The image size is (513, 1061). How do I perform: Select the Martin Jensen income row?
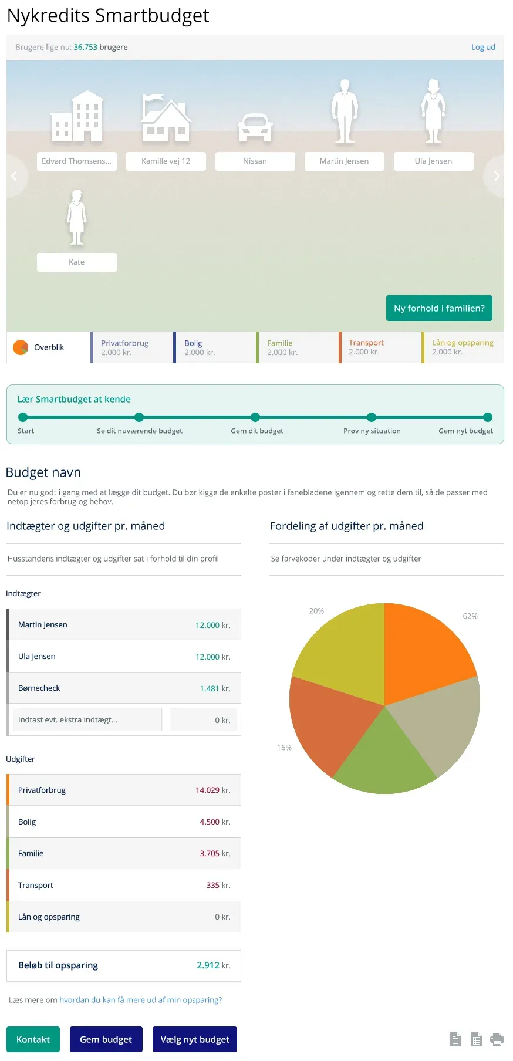(124, 624)
